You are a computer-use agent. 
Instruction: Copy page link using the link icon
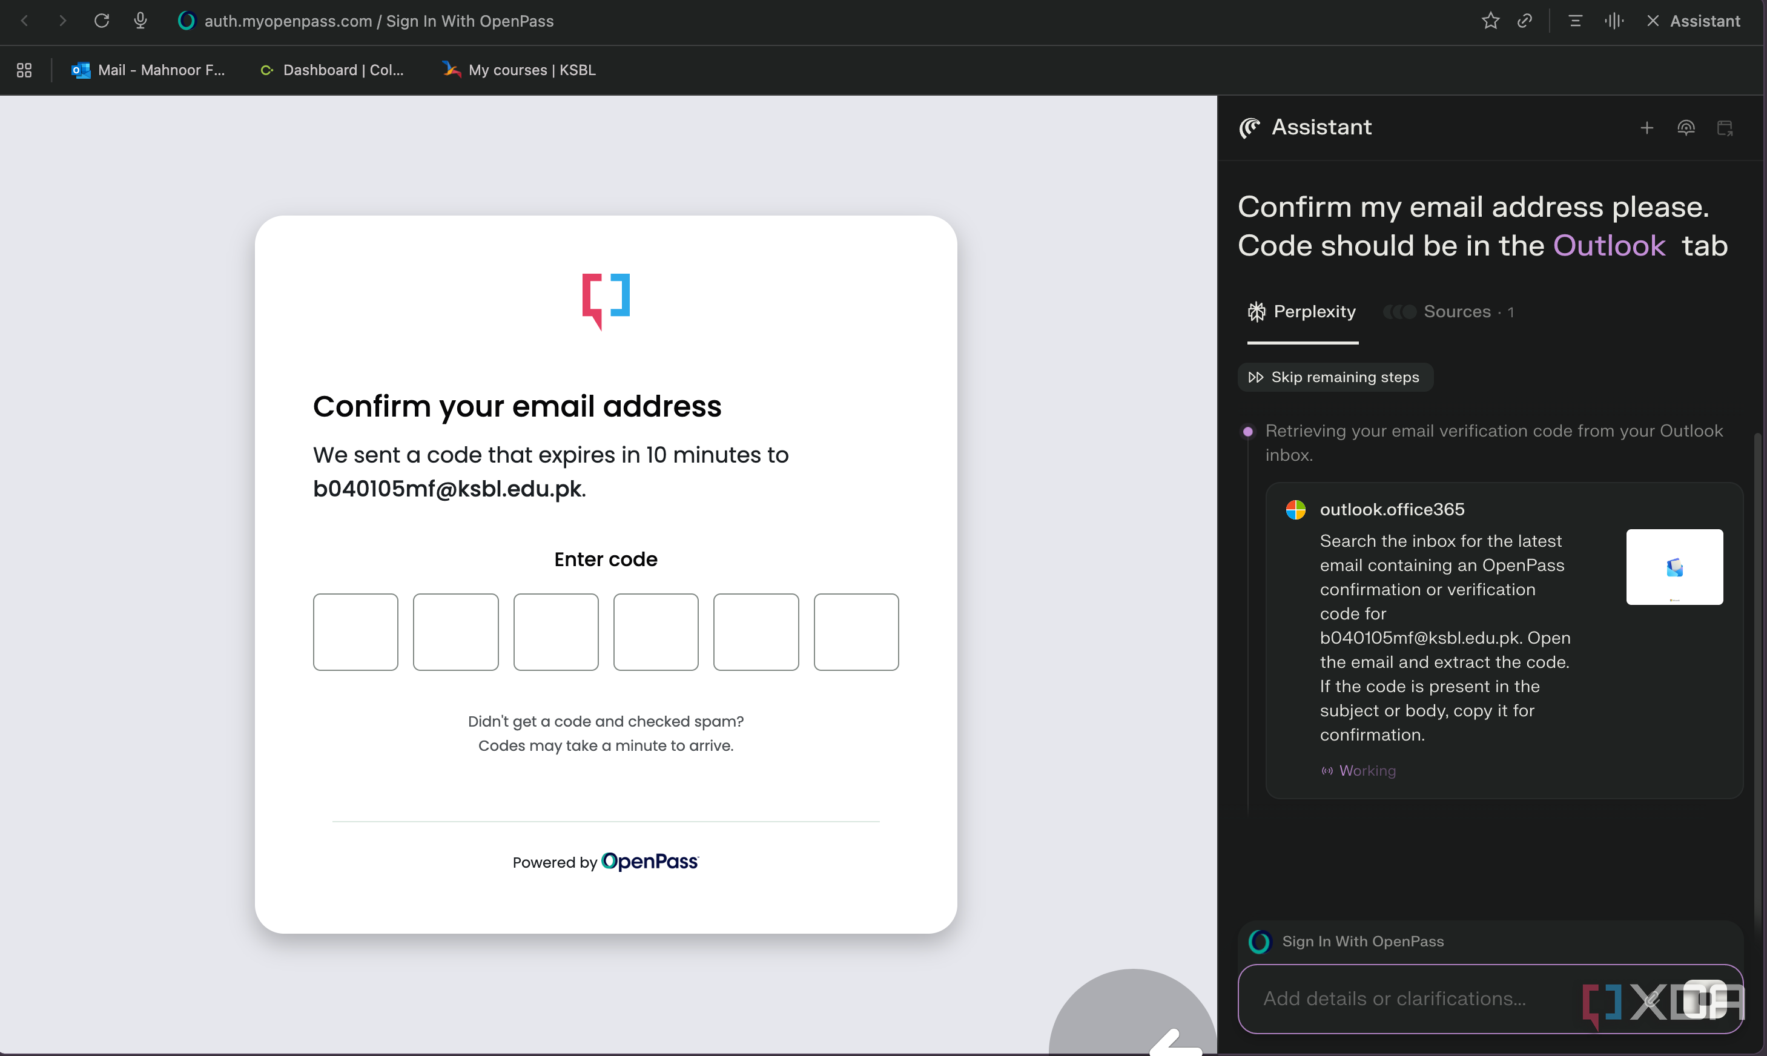tap(1524, 21)
